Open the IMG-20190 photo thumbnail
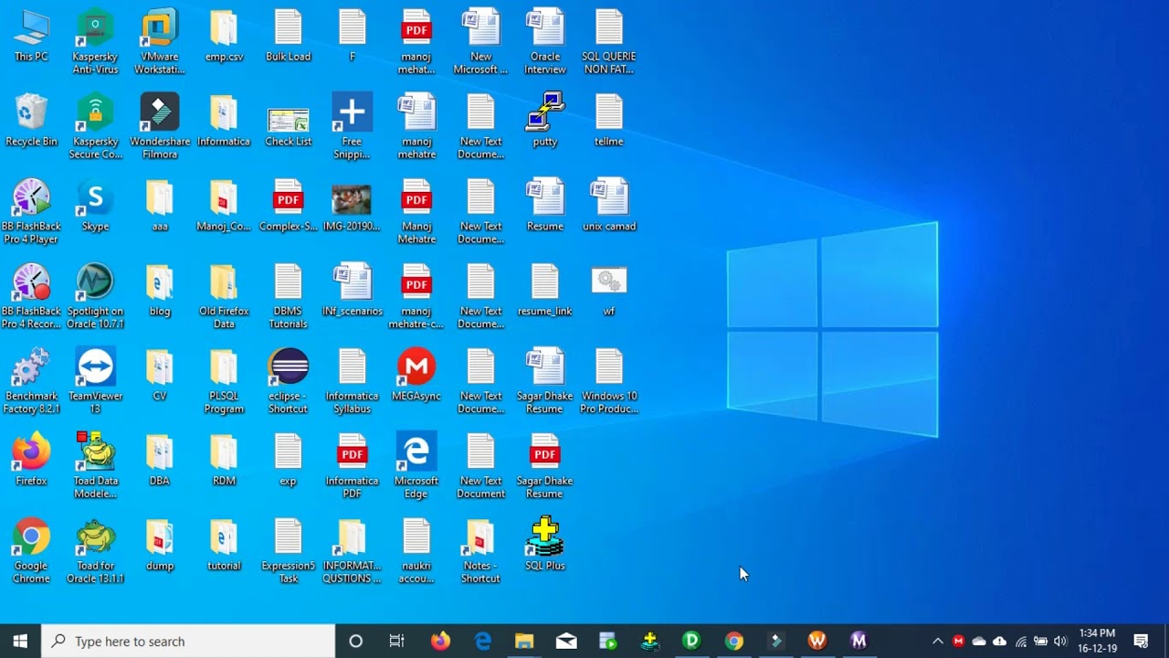The image size is (1169, 658). [x=352, y=206]
